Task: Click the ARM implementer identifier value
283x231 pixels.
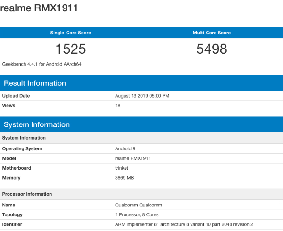Action: (184, 224)
